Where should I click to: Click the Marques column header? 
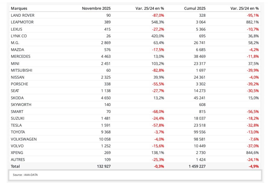19,8
